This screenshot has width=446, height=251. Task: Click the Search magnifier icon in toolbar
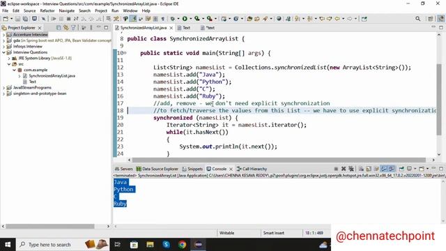click(417, 19)
